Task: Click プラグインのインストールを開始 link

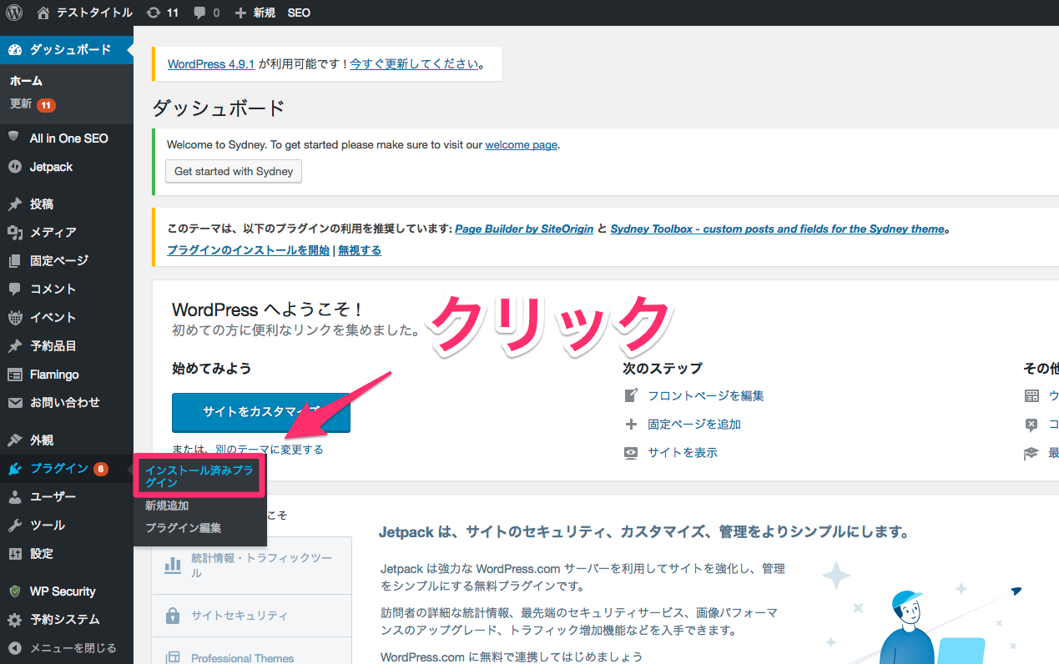Action: 248,249
